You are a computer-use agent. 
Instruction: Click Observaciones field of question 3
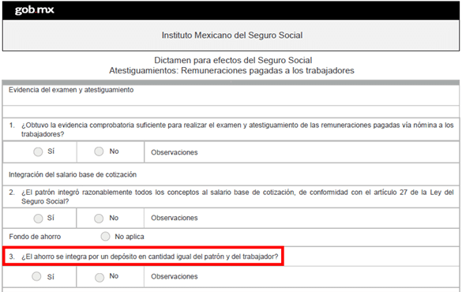302,277
